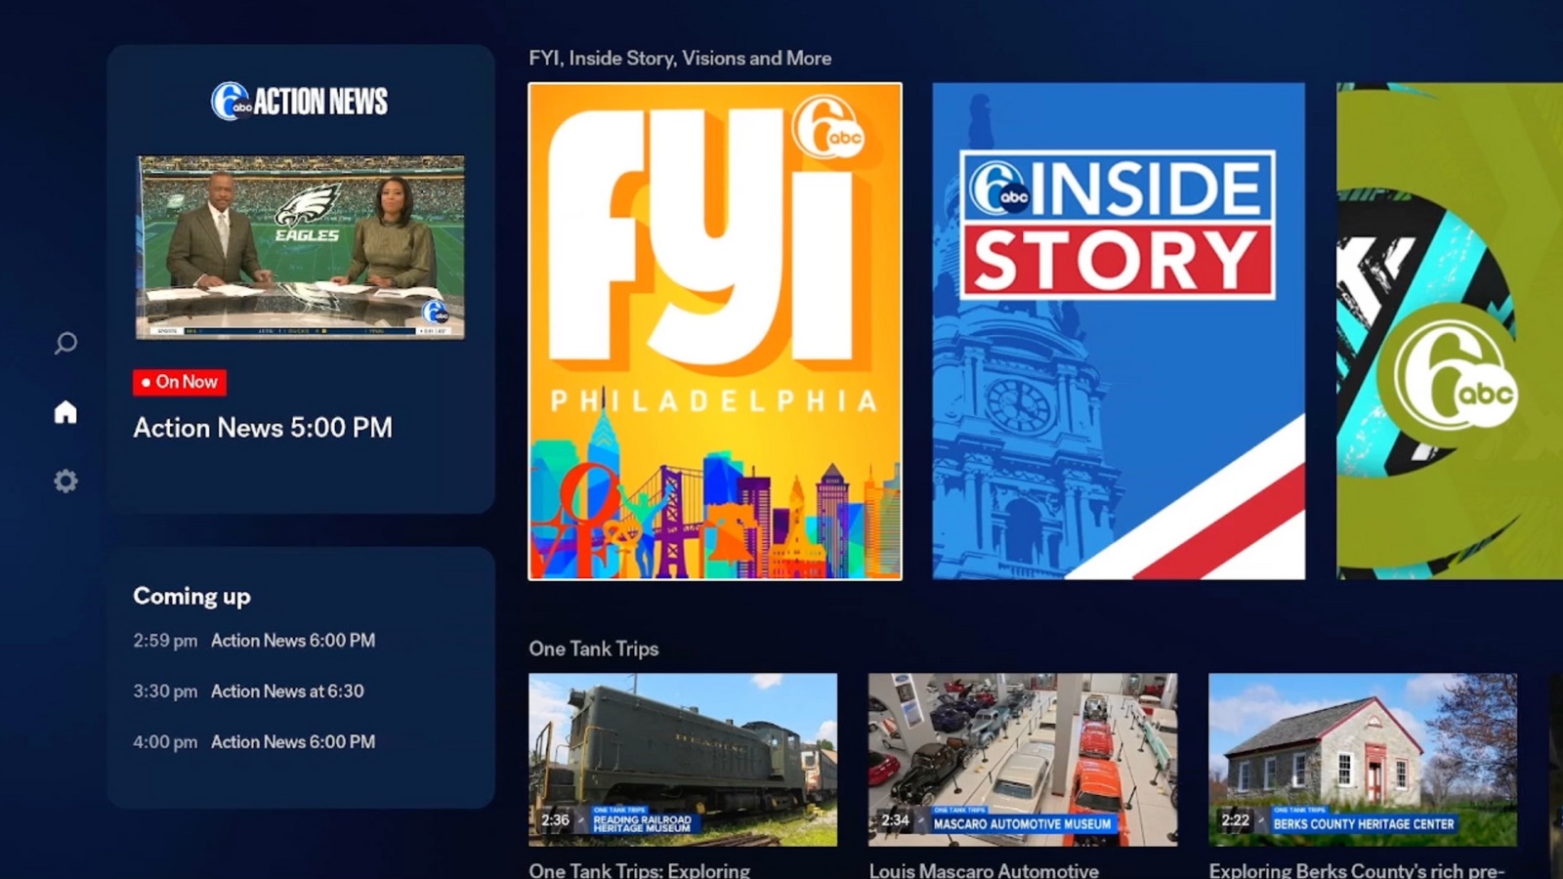Open the FYI Philadelphia show poster
The image size is (1563, 879).
pos(715,331)
